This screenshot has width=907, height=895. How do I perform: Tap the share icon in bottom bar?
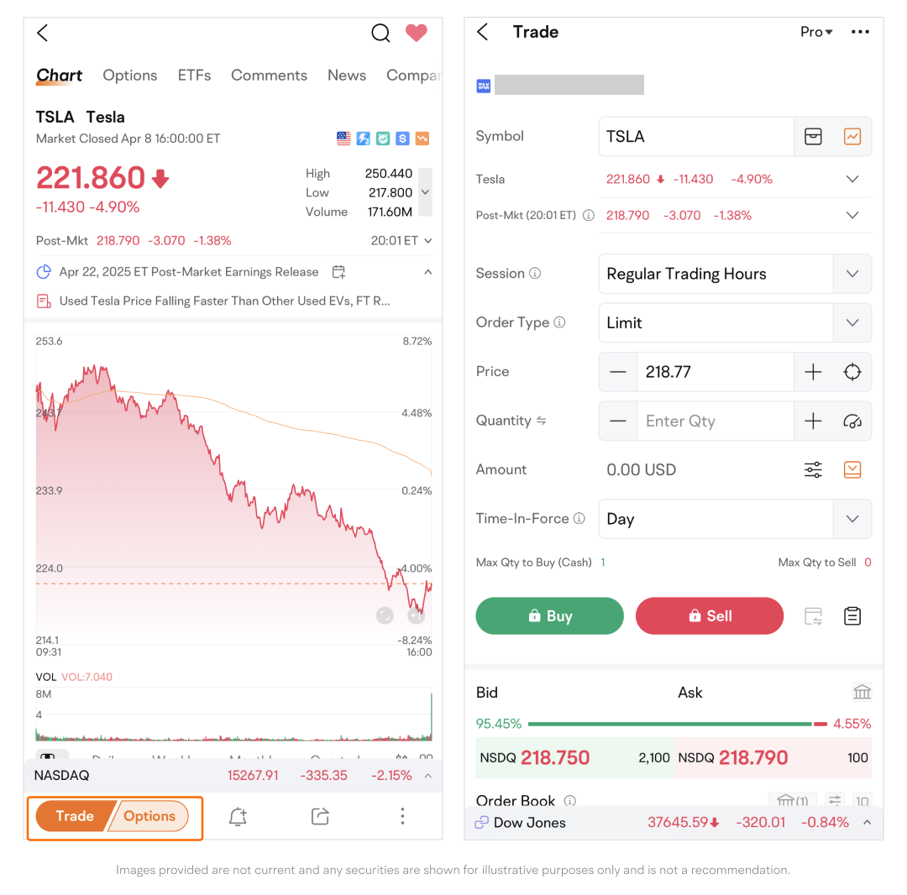320,816
